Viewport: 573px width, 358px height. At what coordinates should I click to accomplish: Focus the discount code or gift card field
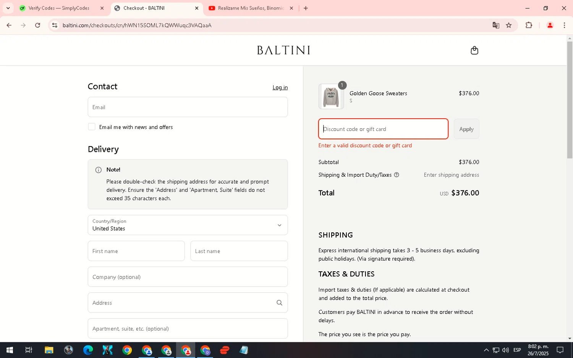(x=383, y=129)
